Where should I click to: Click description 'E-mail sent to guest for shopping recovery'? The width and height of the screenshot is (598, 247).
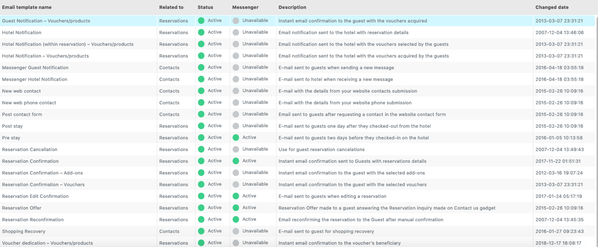[326, 231]
